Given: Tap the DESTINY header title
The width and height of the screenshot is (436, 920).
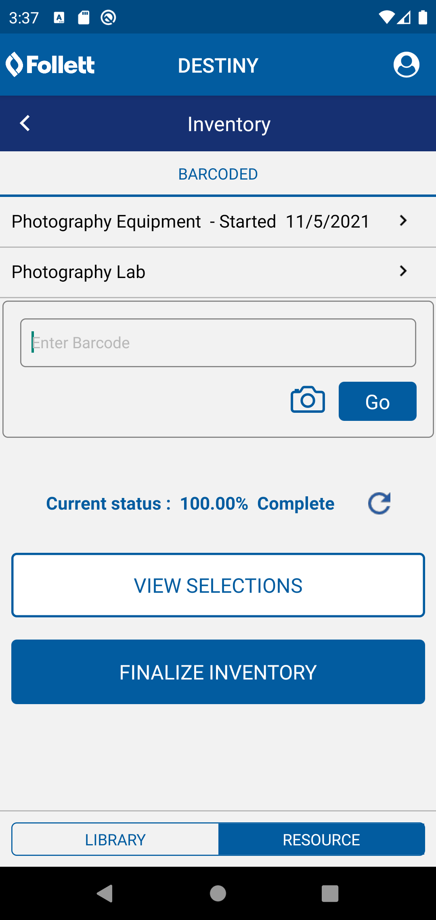Looking at the screenshot, I should (218, 65).
